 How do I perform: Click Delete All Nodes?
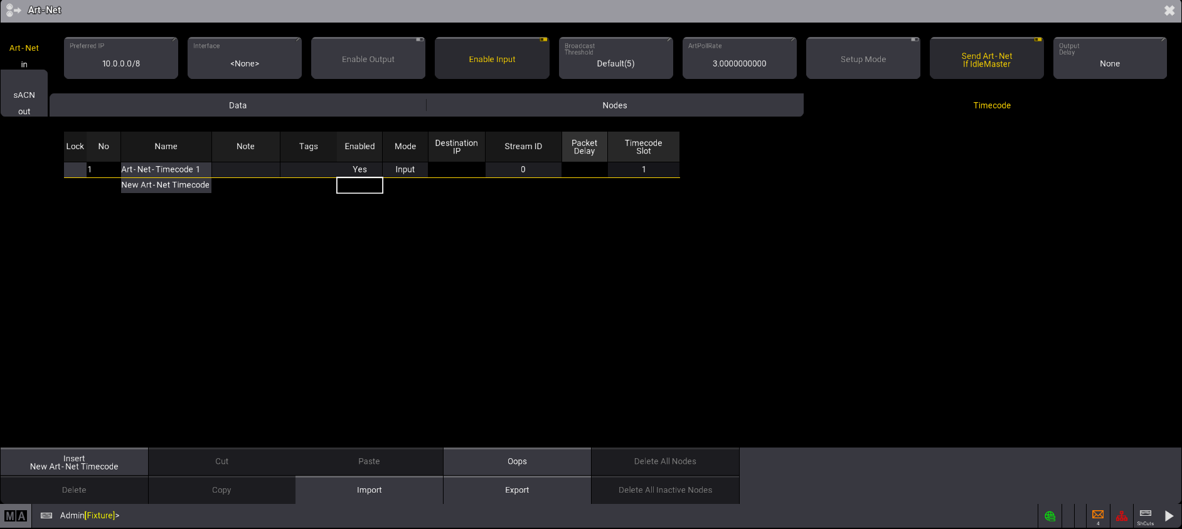665,461
